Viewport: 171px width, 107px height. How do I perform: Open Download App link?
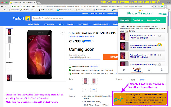[x=112, y=13]
